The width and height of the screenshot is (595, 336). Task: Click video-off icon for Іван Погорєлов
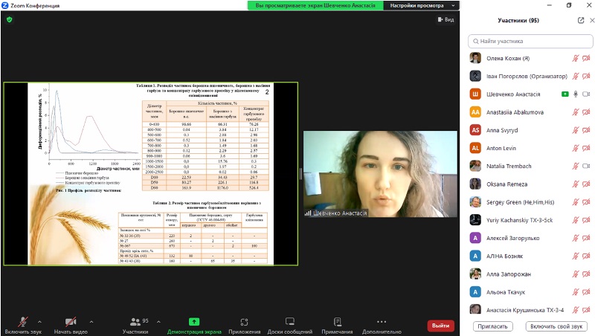pyautogui.click(x=586, y=77)
